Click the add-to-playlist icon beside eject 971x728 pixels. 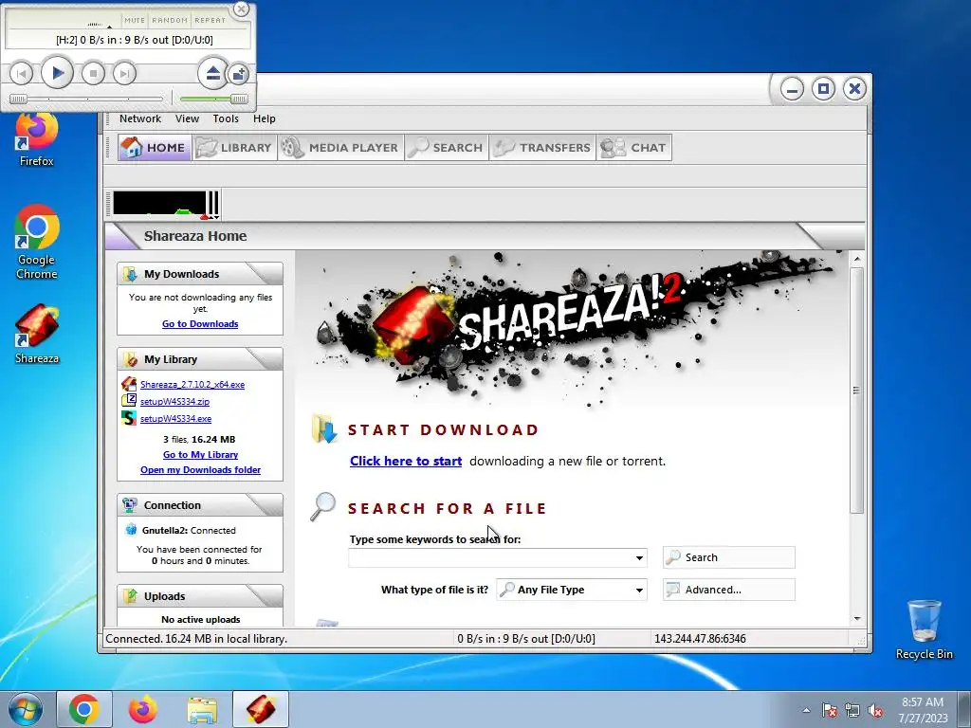click(x=238, y=74)
